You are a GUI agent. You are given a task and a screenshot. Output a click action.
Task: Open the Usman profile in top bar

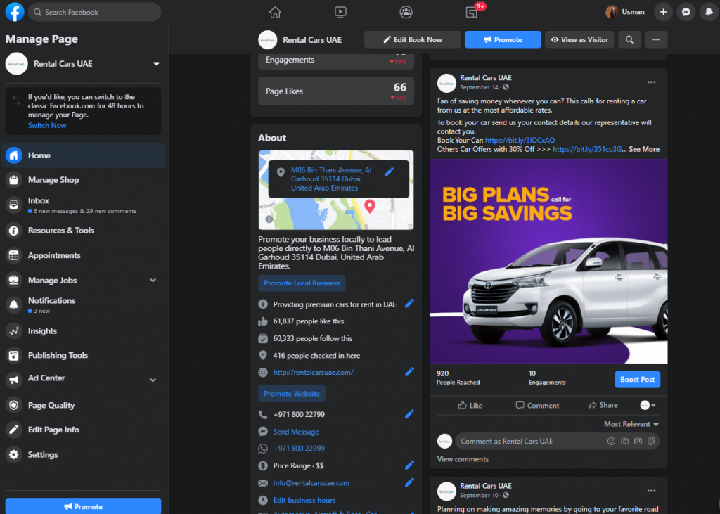point(625,12)
